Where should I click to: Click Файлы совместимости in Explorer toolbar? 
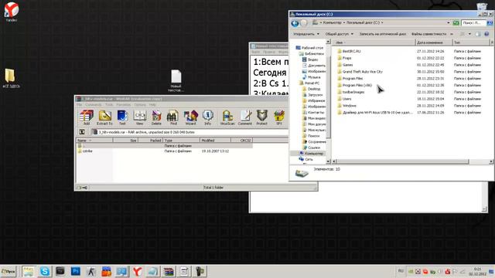(x=428, y=34)
